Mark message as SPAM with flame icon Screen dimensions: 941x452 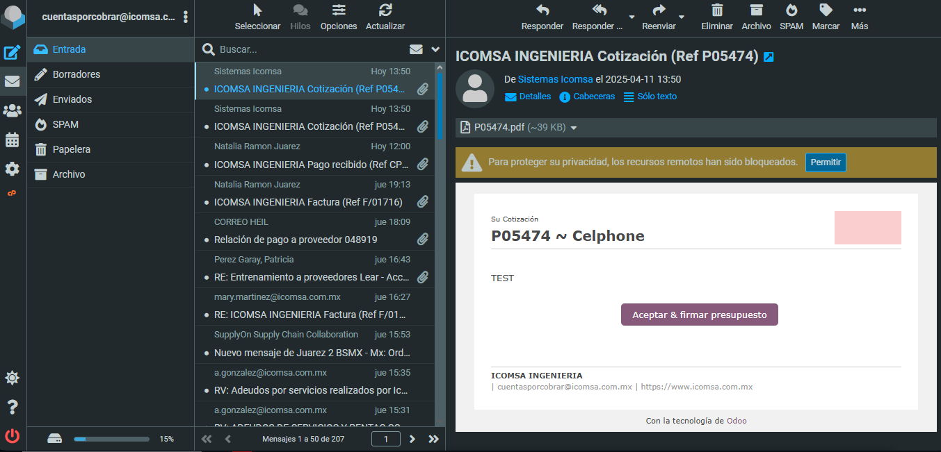pos(791,18)
